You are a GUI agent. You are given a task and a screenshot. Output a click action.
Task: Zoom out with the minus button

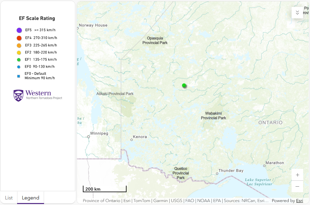coord(298,186)
